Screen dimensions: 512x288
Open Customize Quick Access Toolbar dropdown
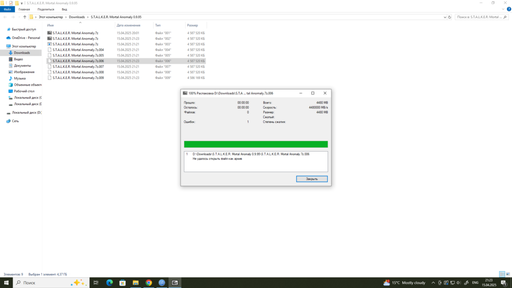(x=22, y=3)
